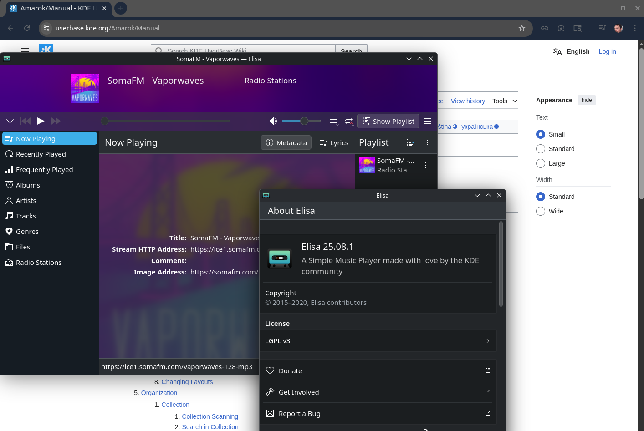Skip to next track in Elisa
644x431 pixels.
pos(56,121)
